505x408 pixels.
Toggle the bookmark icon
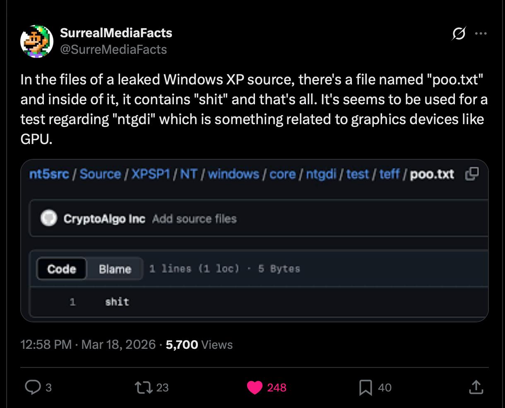click(x=366, y=387)
